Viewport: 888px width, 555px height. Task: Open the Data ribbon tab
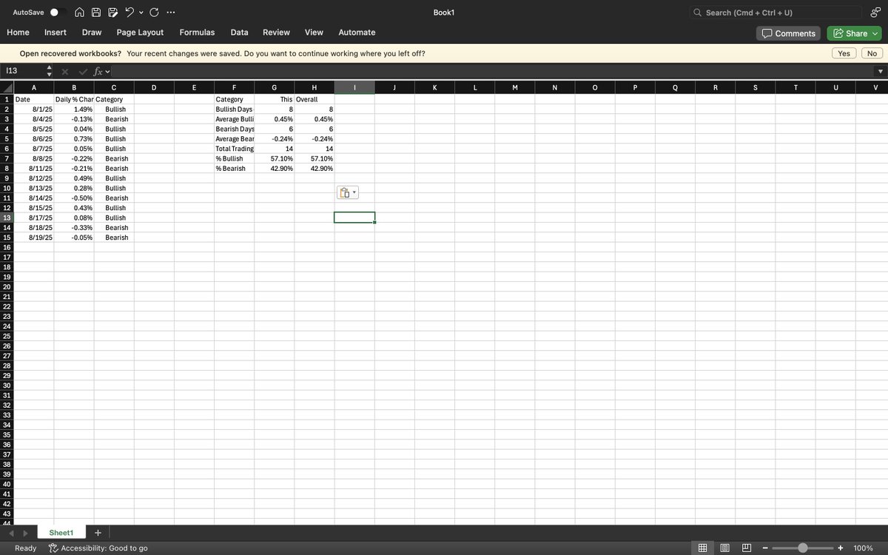(x=239, y=33)
